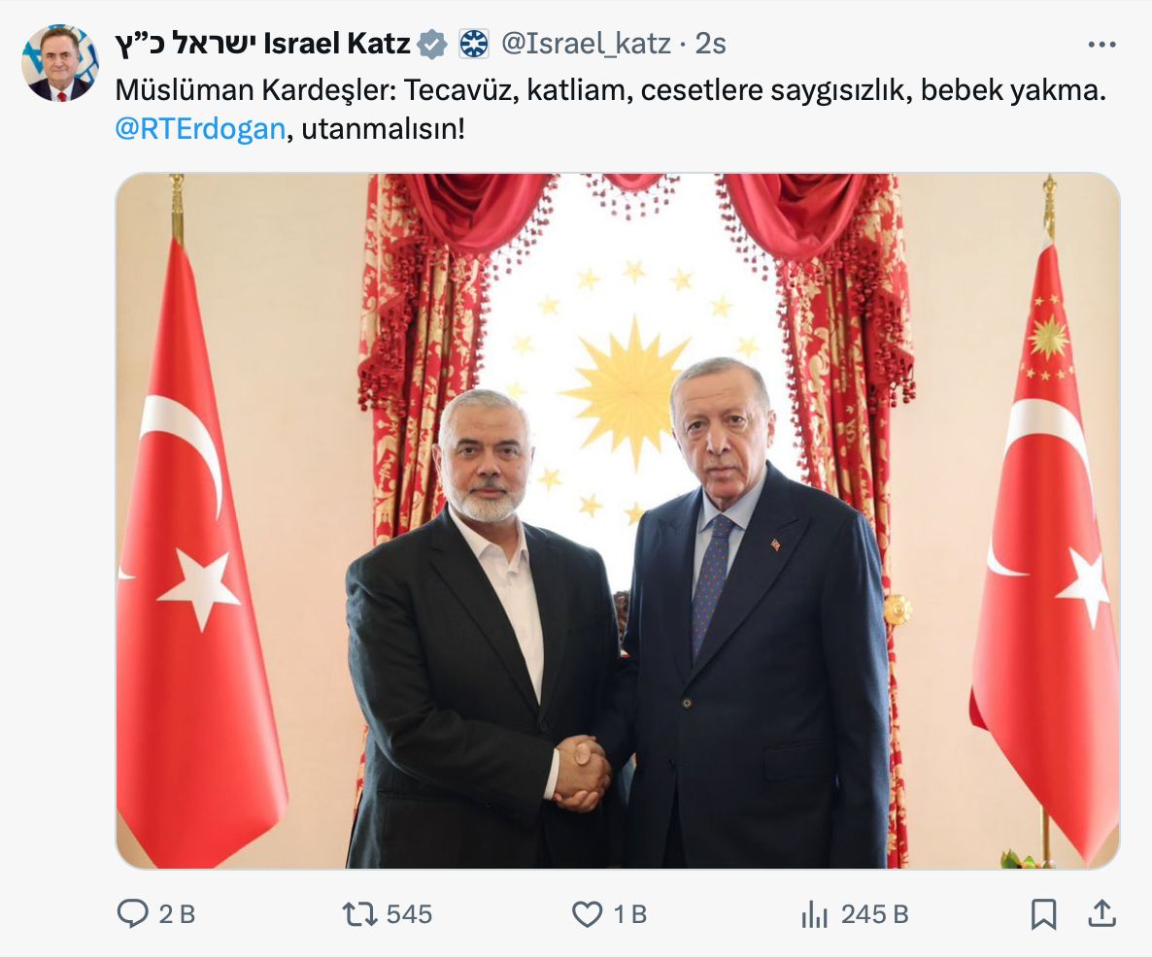
Task: Open the three-dot more options menu
Action: click(1101, 45)
